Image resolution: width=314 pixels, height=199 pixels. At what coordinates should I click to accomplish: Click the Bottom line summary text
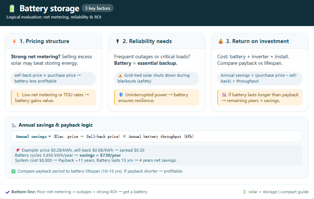pyautogui.click(x=80, y=192)
